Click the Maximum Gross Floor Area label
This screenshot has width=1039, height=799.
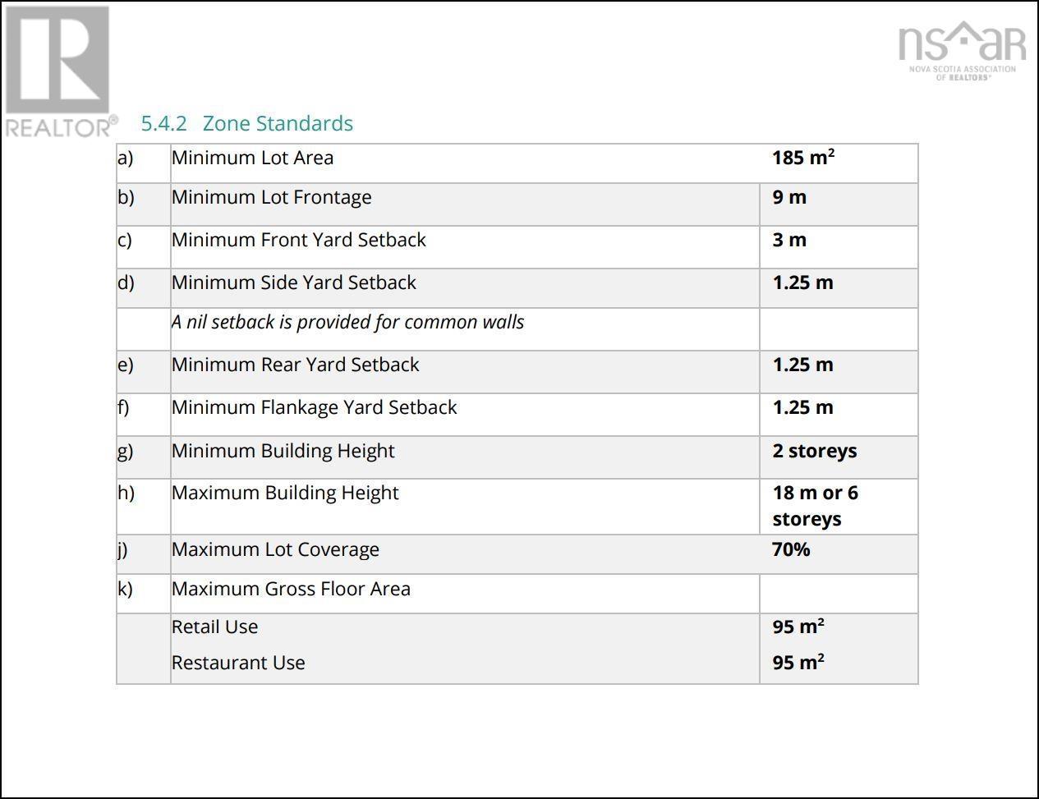click(291, 589)
